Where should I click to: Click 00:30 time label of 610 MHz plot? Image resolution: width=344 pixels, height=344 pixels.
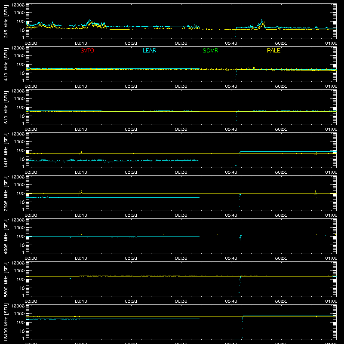coord(181,129)
